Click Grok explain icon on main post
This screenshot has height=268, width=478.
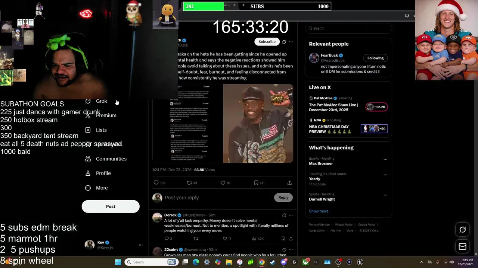[x=284, y=42]
